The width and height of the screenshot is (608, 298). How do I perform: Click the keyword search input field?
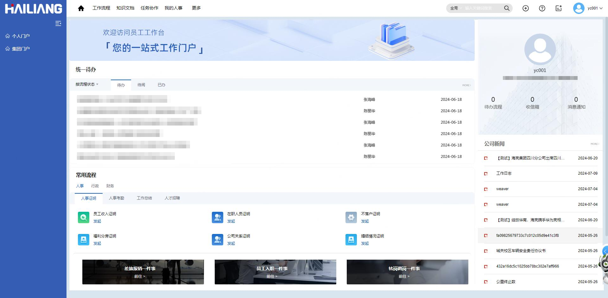[x=482, y=8]
